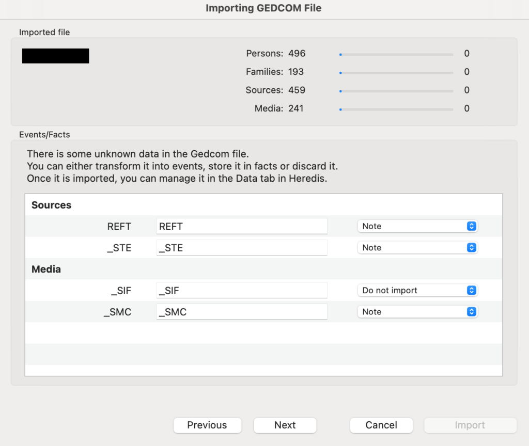529x446 pixels.
Task: Open the Note dropdown for the _STE row
Action: point(417,248)
